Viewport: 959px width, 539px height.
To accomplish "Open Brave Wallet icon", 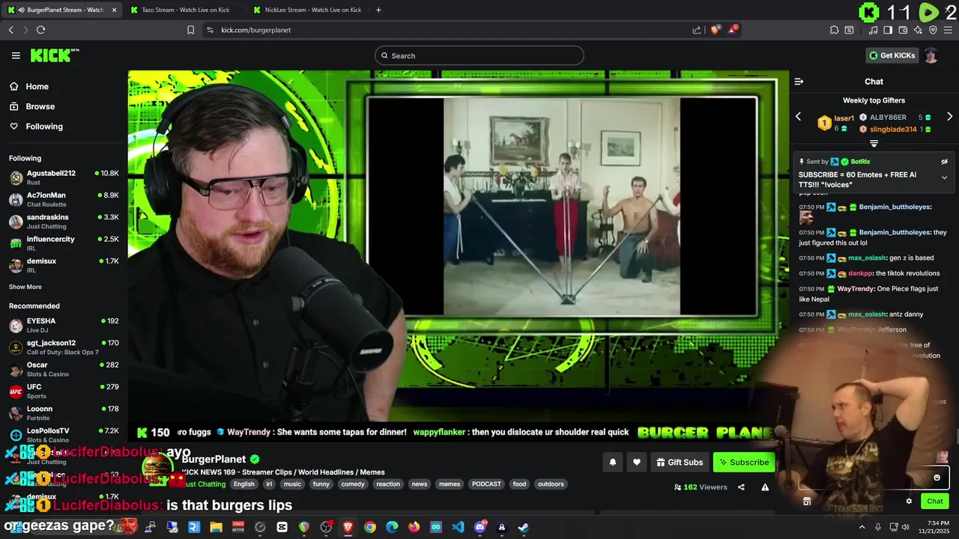I will click(x=904, y=30).
